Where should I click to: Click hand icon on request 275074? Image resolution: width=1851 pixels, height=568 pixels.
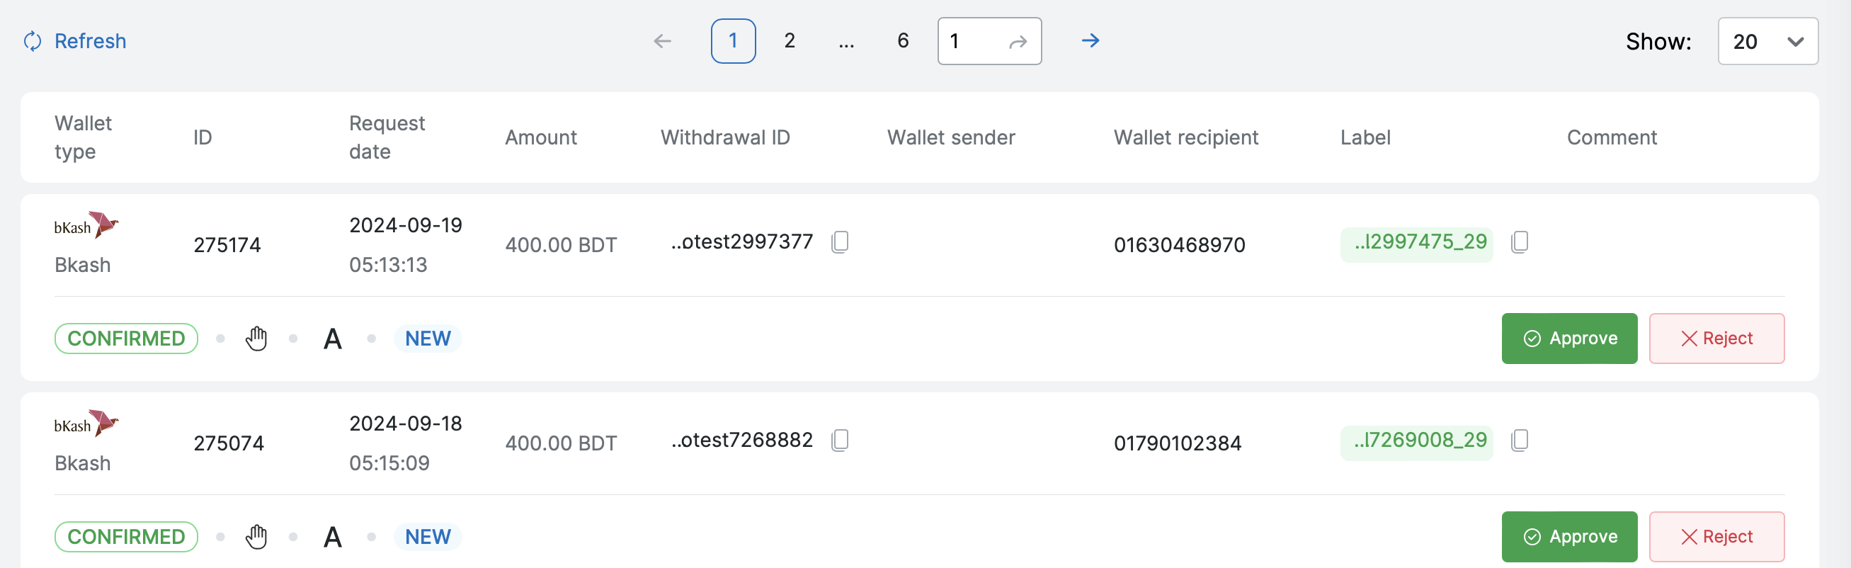point(256,537)
